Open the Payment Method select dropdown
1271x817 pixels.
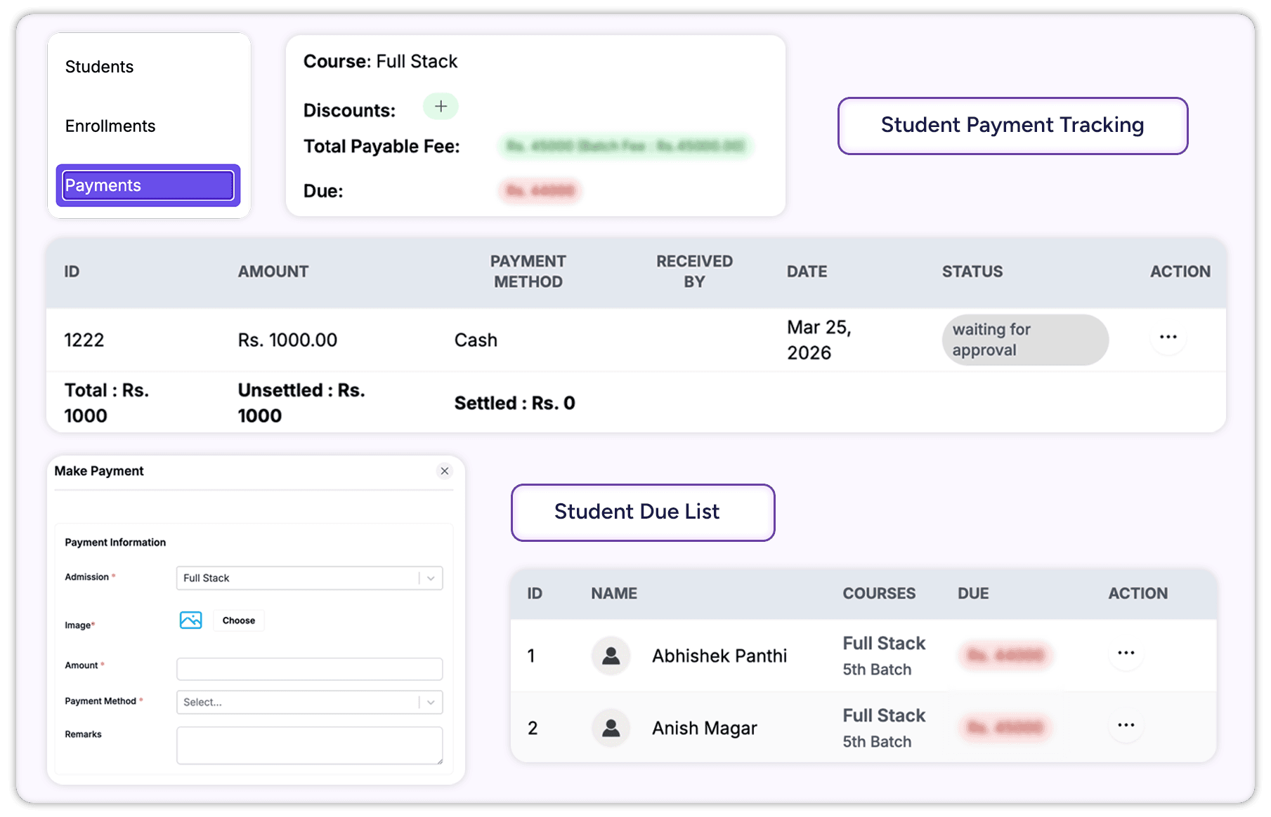point(309,702)
